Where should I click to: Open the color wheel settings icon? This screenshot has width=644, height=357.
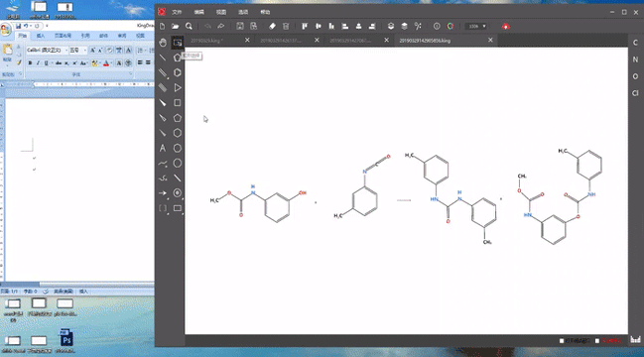pos(451,26)
